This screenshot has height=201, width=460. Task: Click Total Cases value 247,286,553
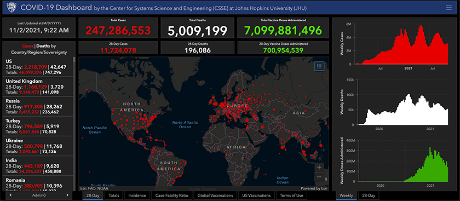[118, 30]
